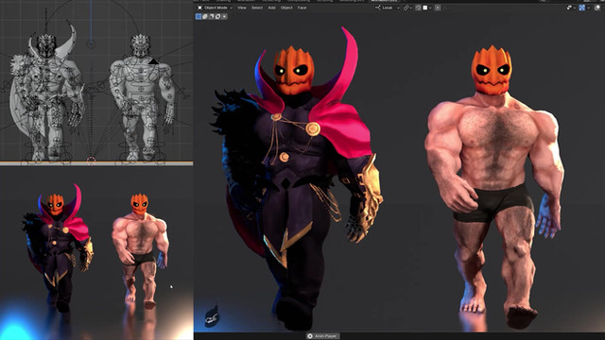
Task: Choose the blue set-selection mode icon
Action: 199,17
